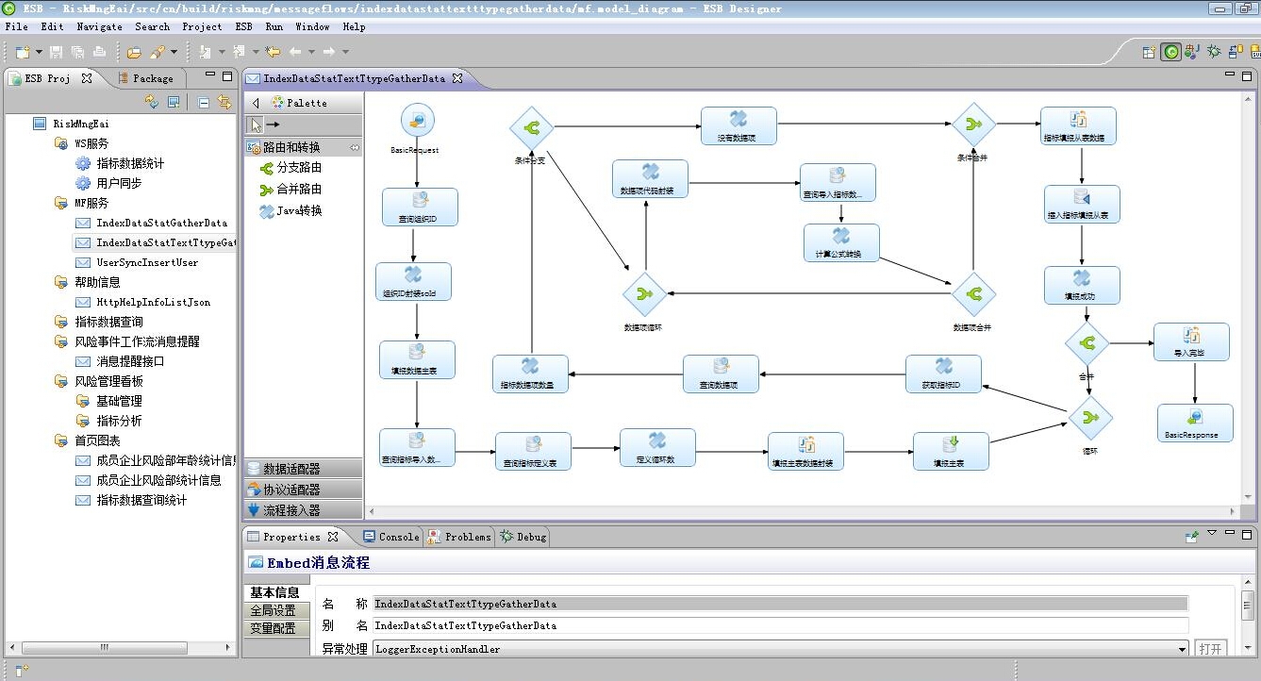Viewport: 1261px width, 681px height.
Task: Select the 填报主表数据封装 Java node
Action: [x=805, y=451]
